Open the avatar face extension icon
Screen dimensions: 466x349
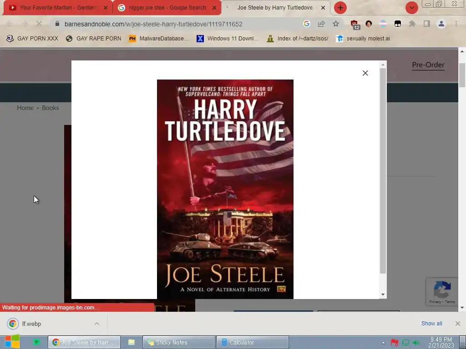coord(369,24)
